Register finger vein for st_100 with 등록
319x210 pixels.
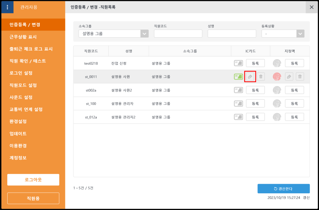(x=294, y=104)
